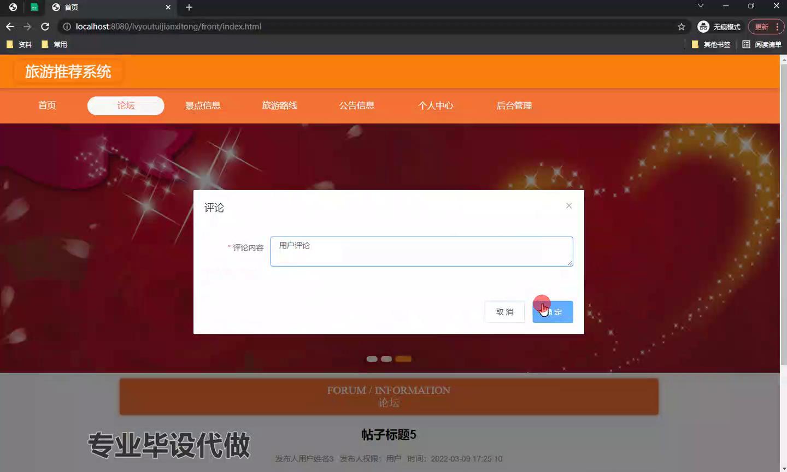Reload the page with the refresh icon
This screenshot has width=787, height=472.
pos(45,27)
